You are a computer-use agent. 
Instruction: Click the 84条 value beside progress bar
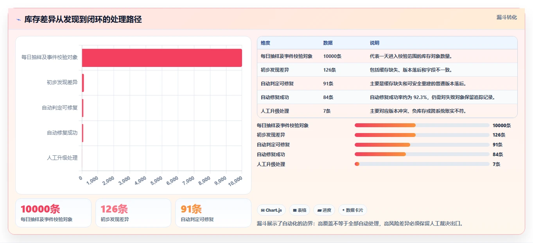click(498, 155)
